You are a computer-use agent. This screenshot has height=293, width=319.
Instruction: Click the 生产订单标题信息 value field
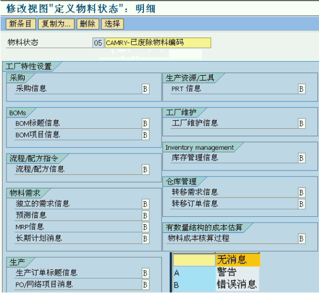[146, 273]
